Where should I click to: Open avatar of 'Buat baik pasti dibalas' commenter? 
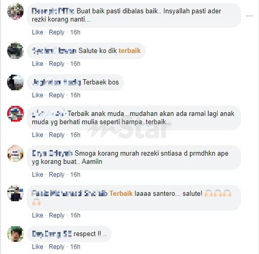tap(15, 12)
